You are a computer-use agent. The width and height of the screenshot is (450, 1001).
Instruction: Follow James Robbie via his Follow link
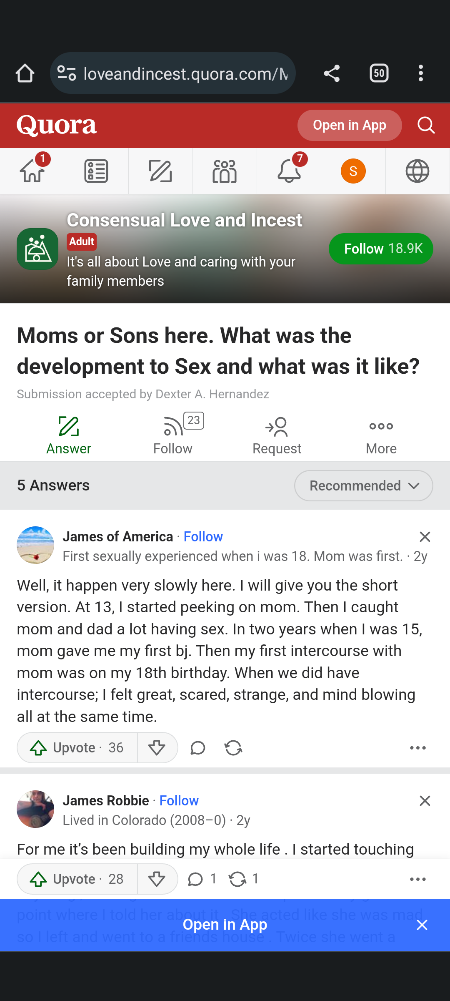(179, 800)
